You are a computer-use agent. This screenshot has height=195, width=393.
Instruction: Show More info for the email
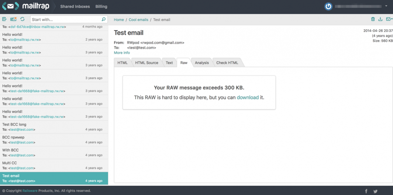click(122, 53)
